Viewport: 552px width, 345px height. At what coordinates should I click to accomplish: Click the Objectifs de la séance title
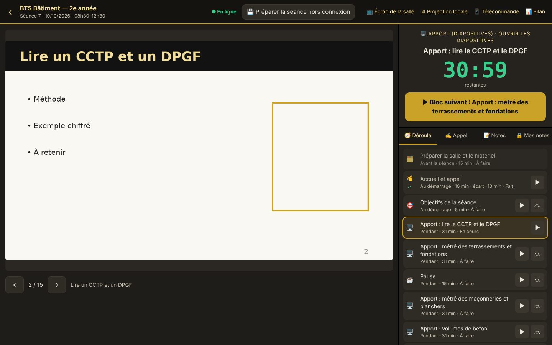point(448,202)
